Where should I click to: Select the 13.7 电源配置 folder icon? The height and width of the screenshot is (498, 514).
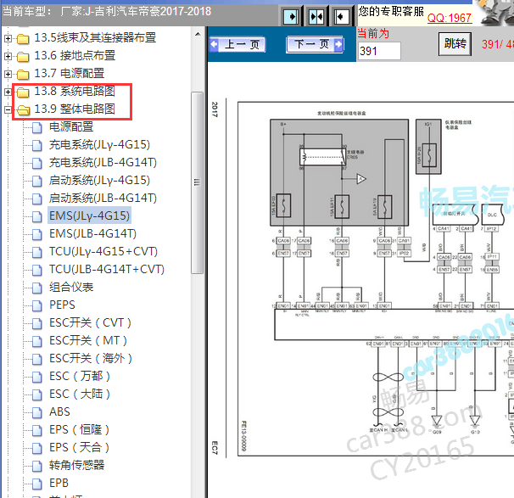(x=23, y=74)
